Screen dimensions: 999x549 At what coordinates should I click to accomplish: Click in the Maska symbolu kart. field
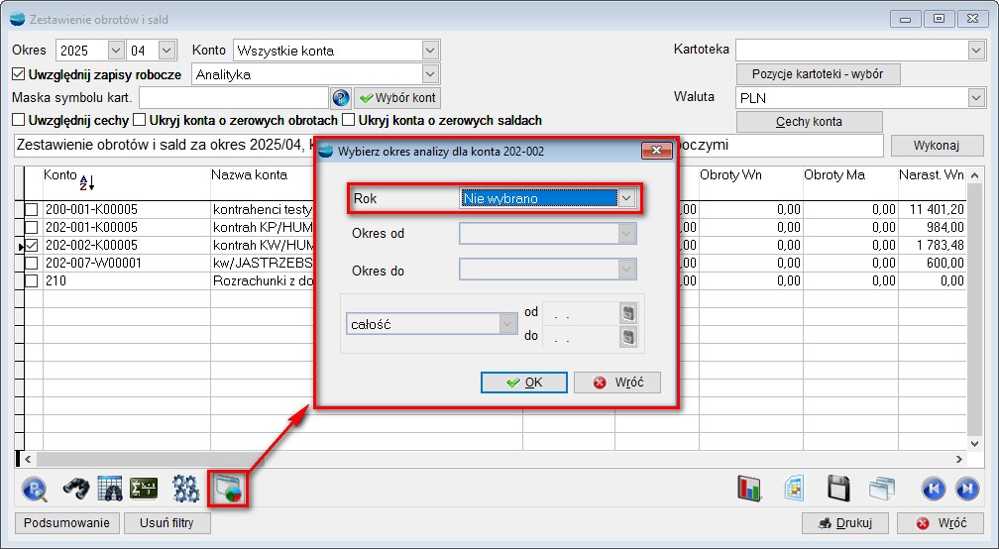[234, 98]
